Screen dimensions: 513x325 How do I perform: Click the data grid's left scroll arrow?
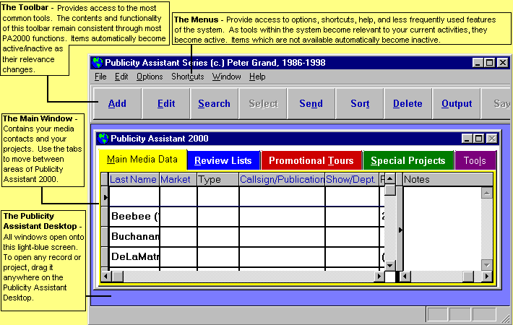[x=106, y=277]
